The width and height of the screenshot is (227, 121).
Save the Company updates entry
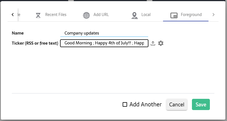201,104
